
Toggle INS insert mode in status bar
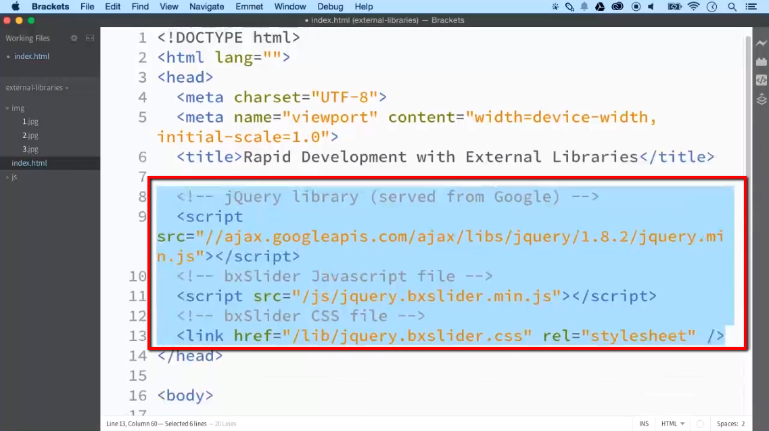point(643,424)
